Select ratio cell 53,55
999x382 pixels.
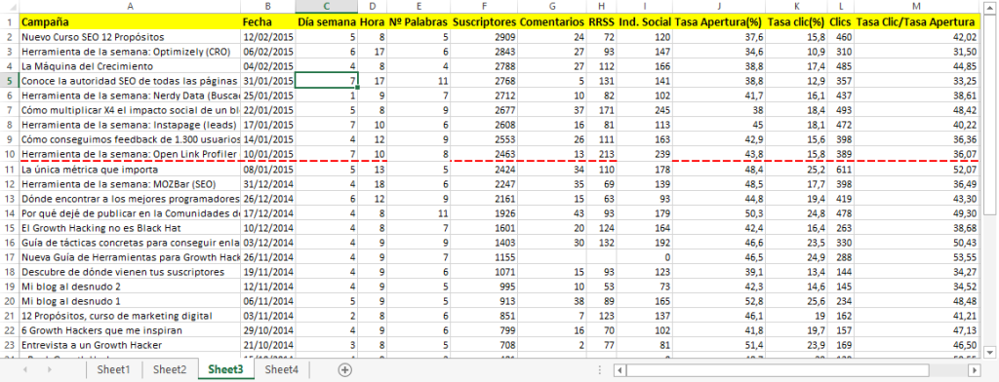tap(916, 257)
